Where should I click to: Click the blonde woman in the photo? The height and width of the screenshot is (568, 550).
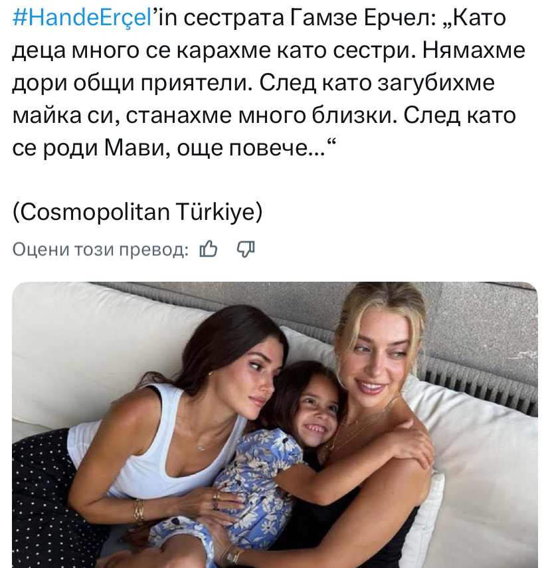point(381,381)
